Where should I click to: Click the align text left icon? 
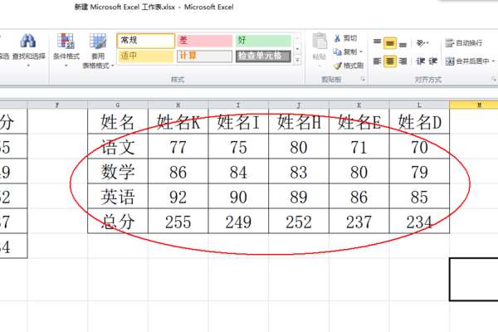click(377, 61)
